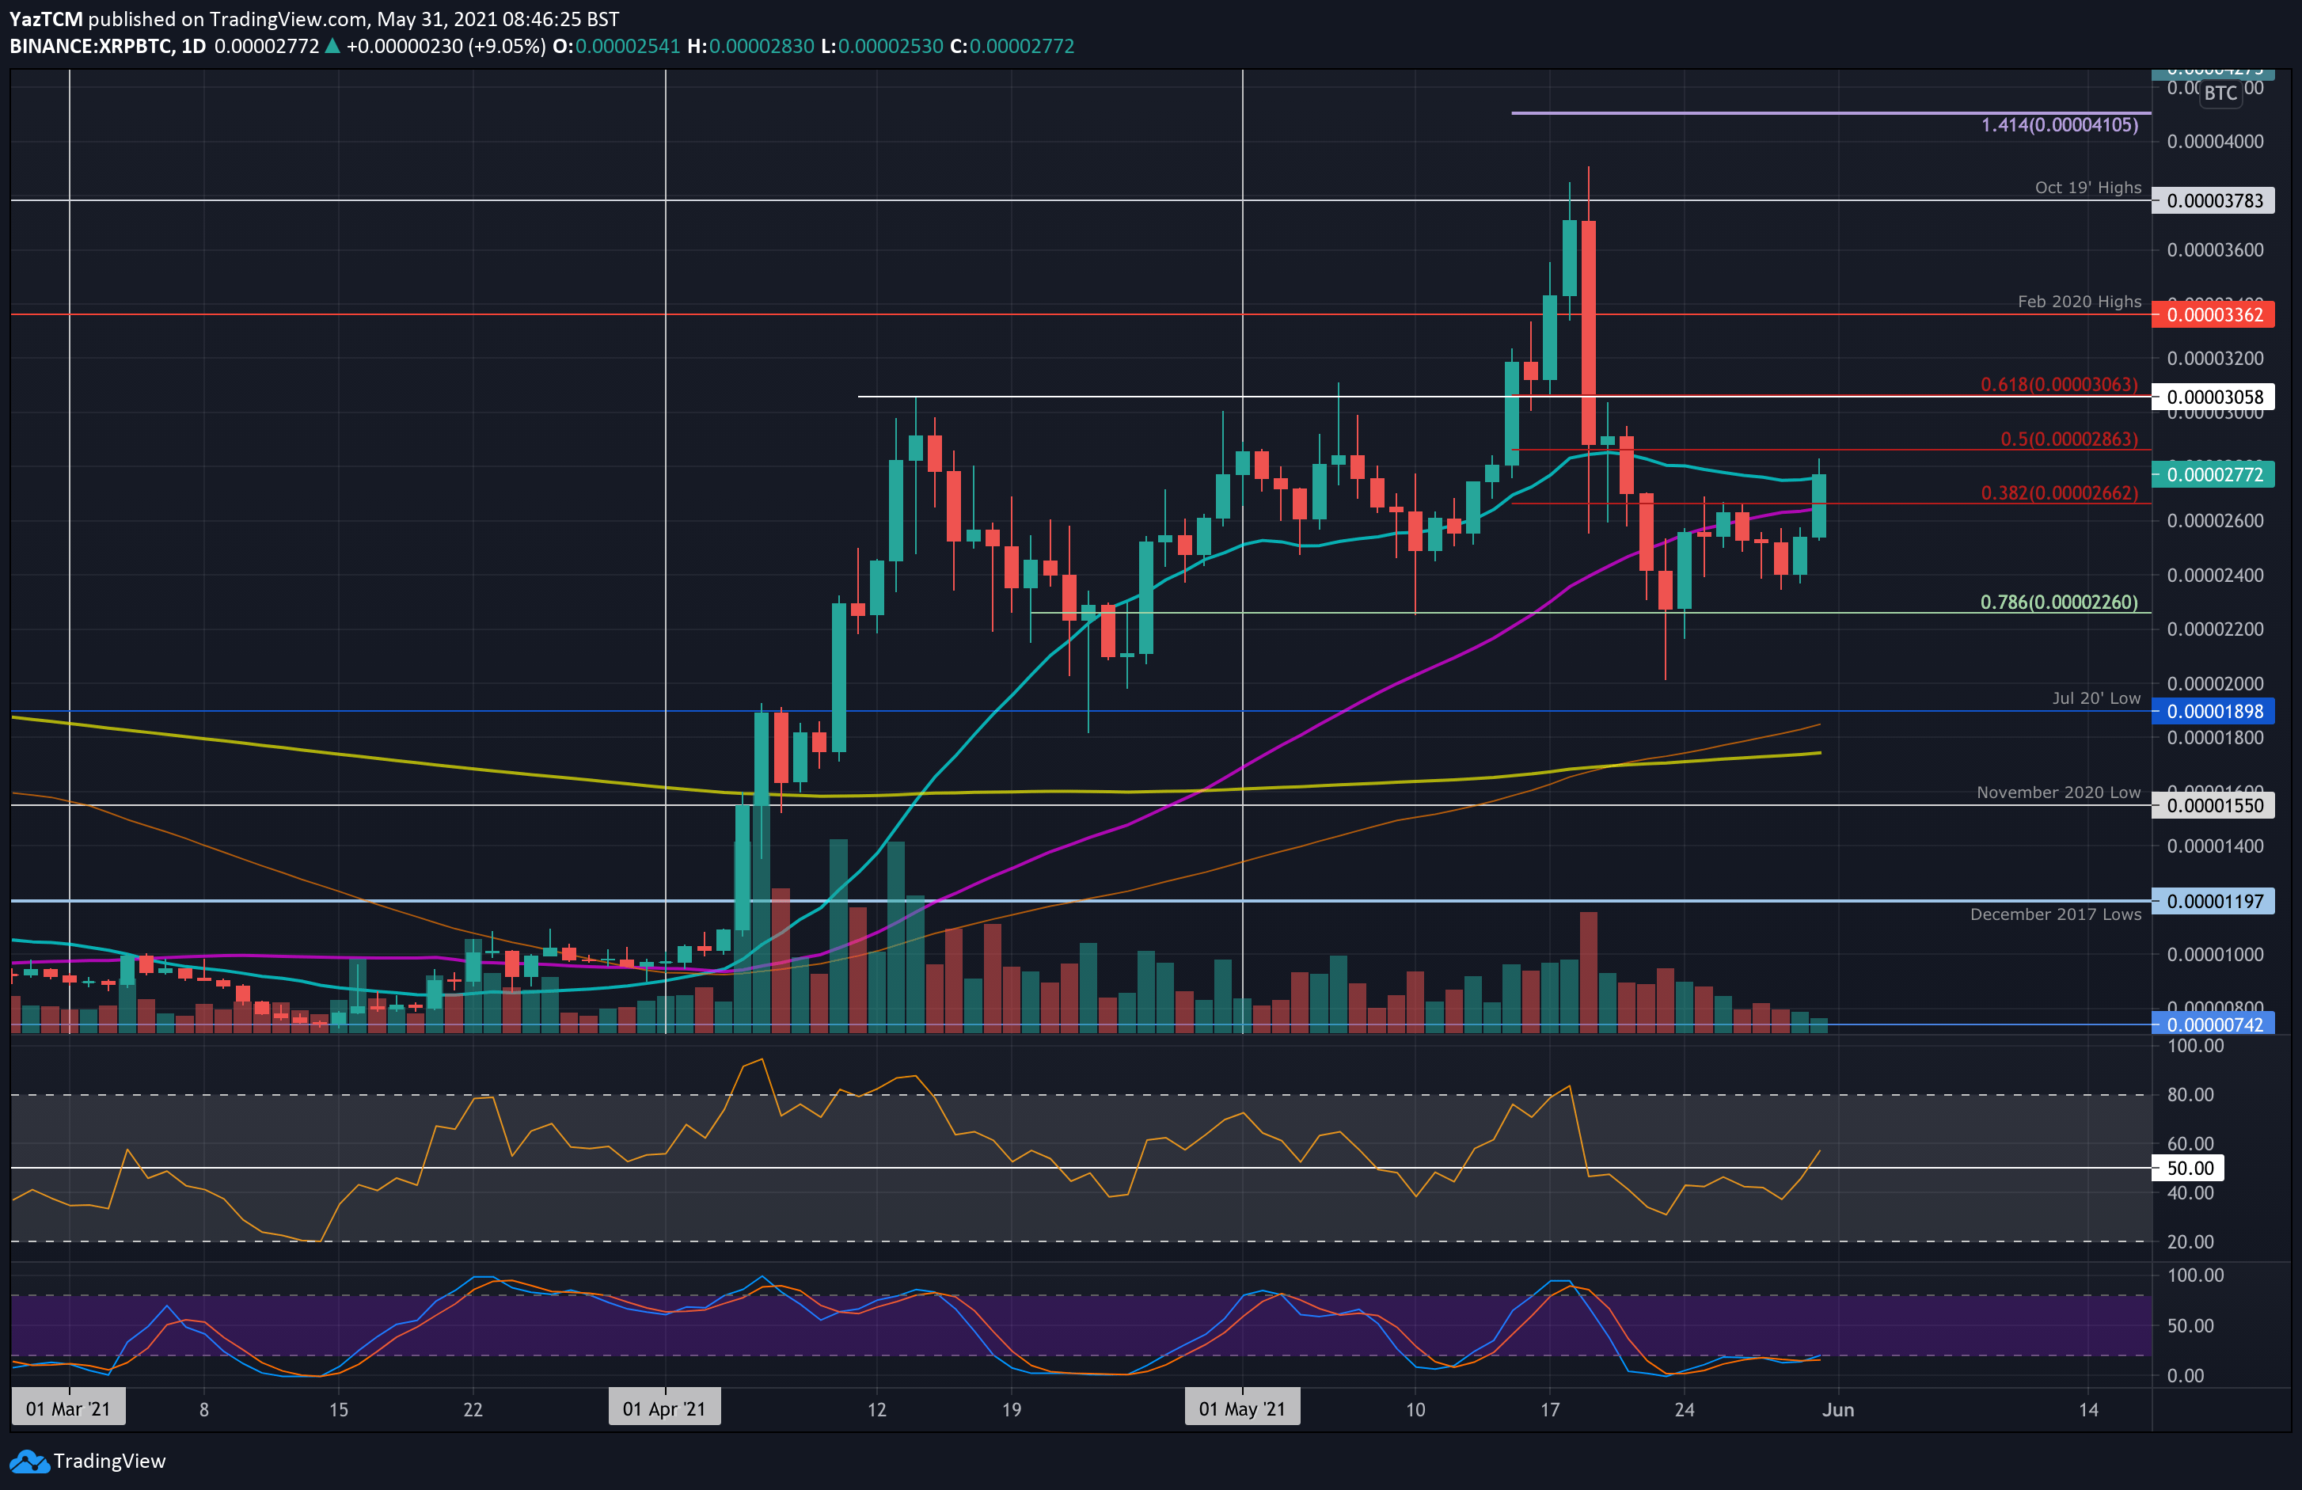This screenshot has width=2302, height=1490.
Task: Click the light-blue 0.00001197 price axis tag
Action: tap(2213, 901)
